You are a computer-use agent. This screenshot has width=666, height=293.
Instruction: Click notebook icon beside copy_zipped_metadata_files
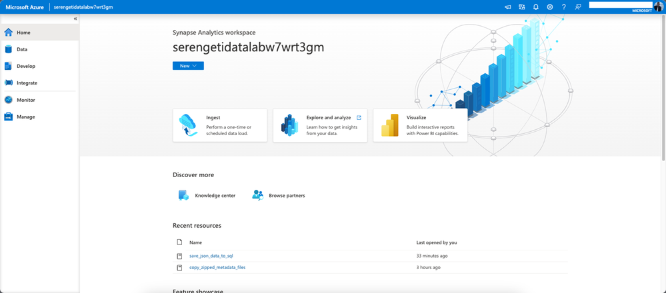pos(179,268)
